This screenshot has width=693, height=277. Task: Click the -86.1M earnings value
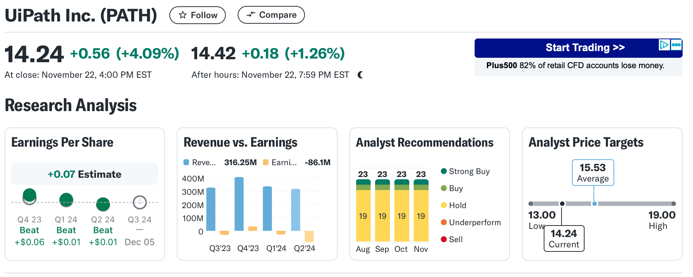click(x=318, y=162)
